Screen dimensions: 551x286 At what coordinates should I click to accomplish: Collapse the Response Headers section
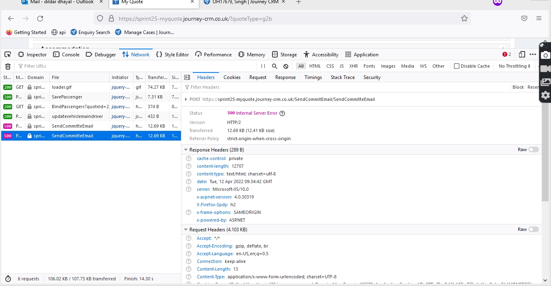186,150
